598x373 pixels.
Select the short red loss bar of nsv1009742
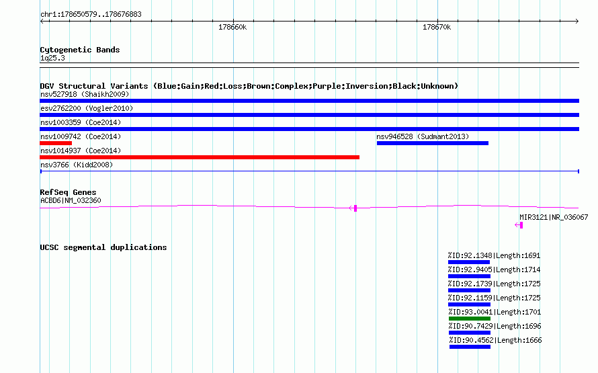click(56, 143)
